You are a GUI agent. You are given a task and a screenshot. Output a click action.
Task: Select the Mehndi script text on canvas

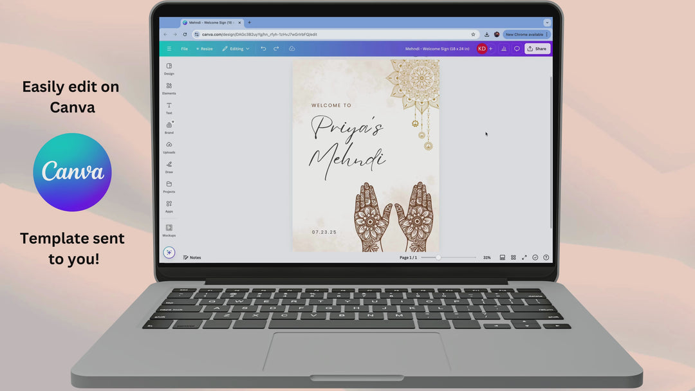pos(347,162)
